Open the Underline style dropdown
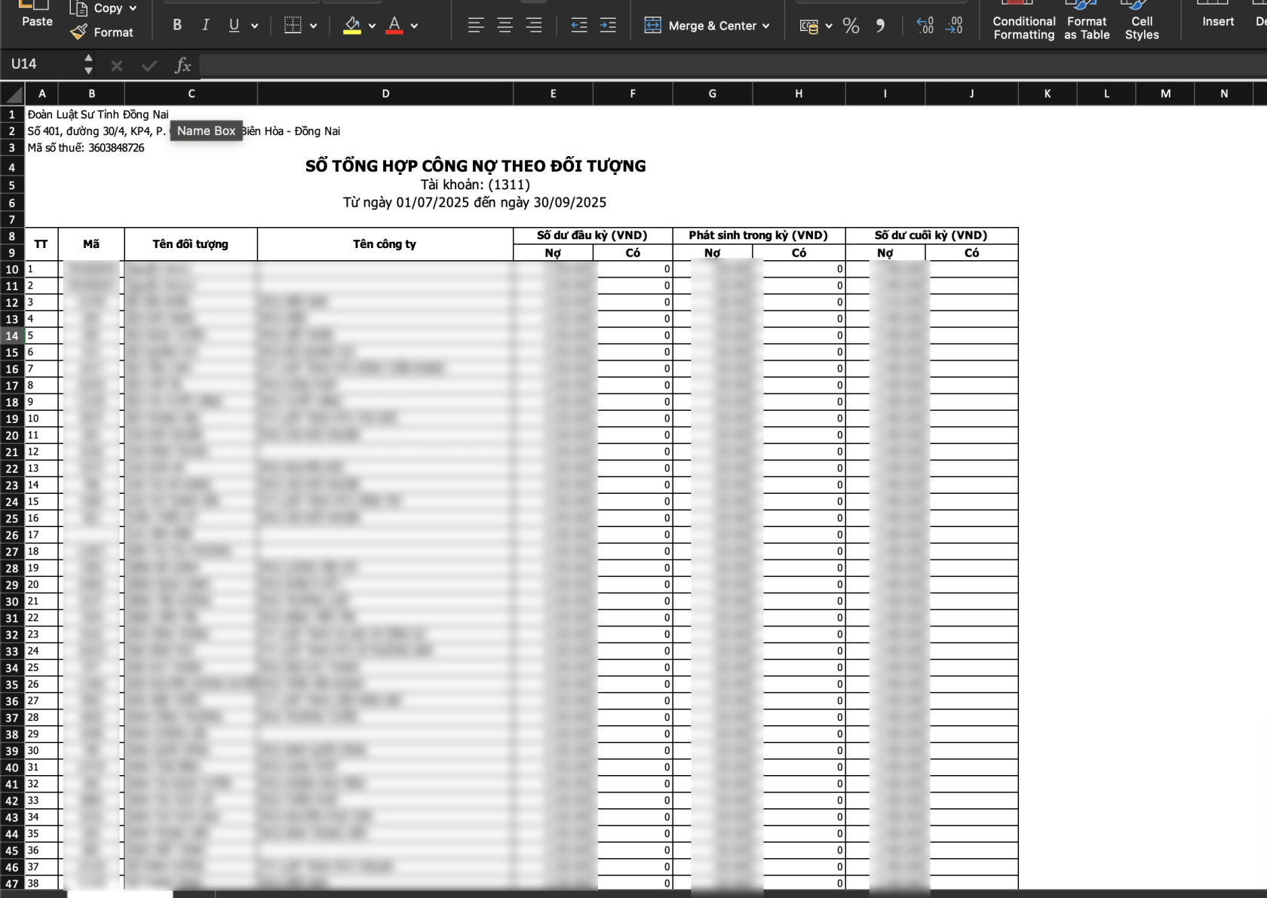The height and width of the screenshot is (898, 1267). point(255,25)
